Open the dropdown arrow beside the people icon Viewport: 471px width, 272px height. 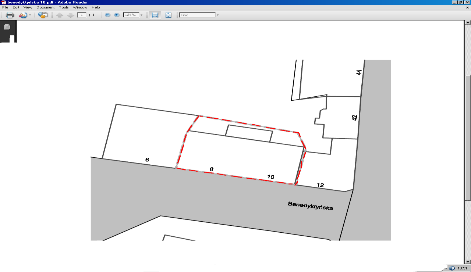click(30, 15)
